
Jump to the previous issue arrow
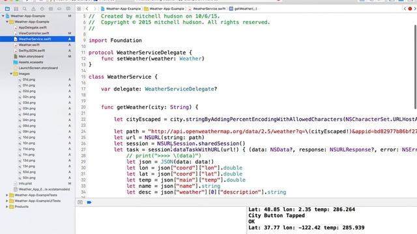405,8
